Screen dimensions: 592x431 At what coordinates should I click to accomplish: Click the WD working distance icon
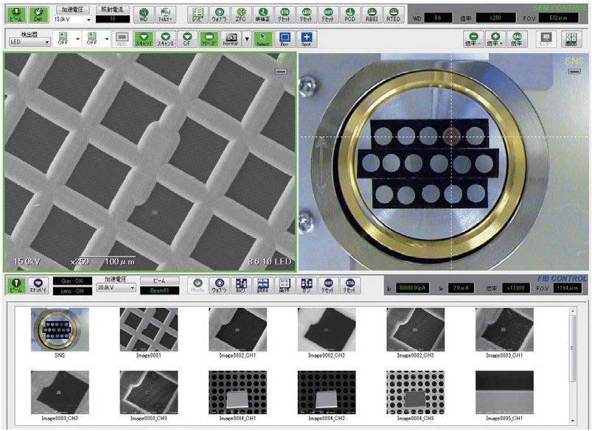pyautogui.click(x=144, y=15)
